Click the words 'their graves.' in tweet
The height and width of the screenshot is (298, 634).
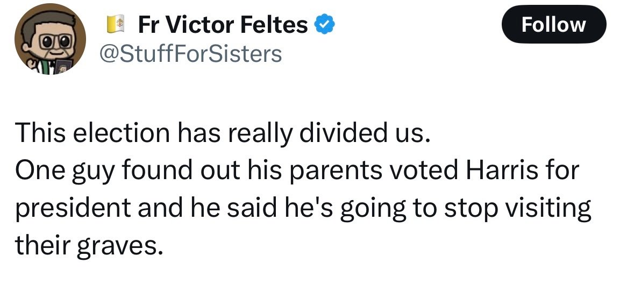pyautogui.click(x=89, y=245)
